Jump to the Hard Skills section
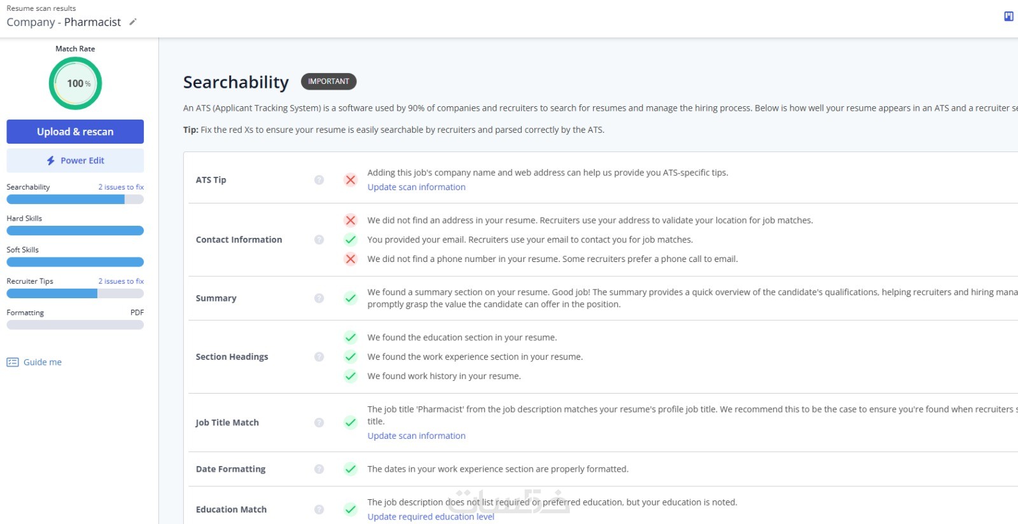 tap(24, 218)
